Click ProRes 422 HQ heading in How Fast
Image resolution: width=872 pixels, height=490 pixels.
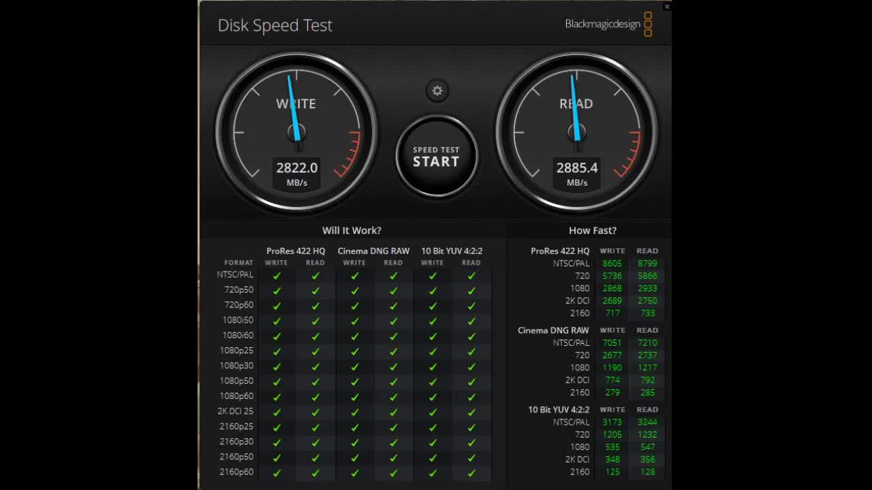pyautogui.click(x=560, y=251)
